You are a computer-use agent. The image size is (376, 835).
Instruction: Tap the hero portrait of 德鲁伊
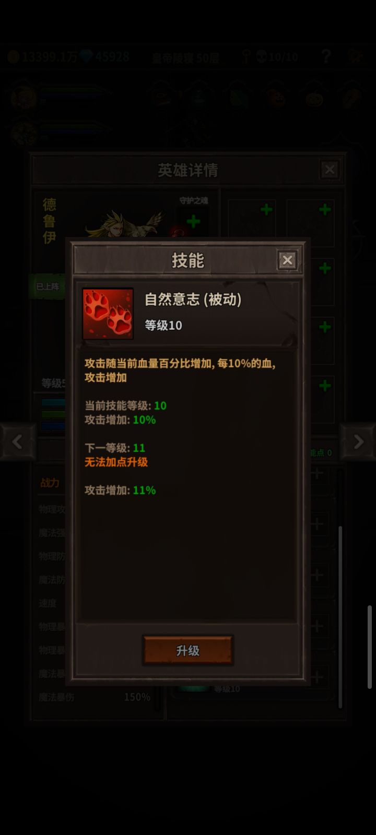[125, 223]
